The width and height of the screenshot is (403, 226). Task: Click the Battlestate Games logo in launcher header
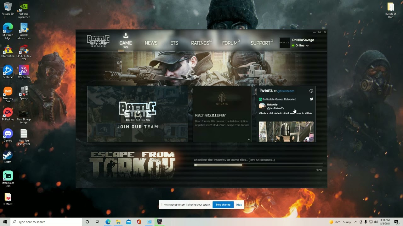point(98,41)
